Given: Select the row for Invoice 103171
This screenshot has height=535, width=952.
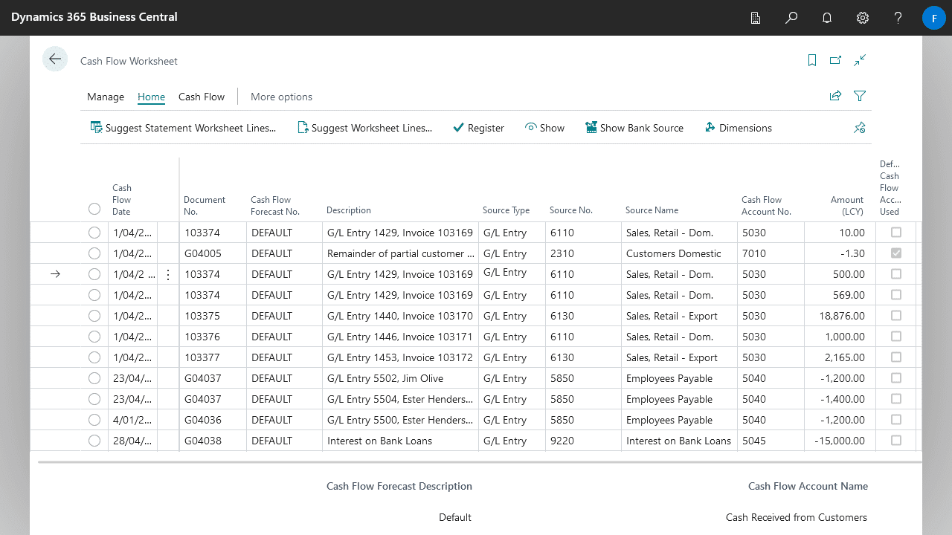Looking at the screenshot, I should pyautogui.click(x=94, y=337).
